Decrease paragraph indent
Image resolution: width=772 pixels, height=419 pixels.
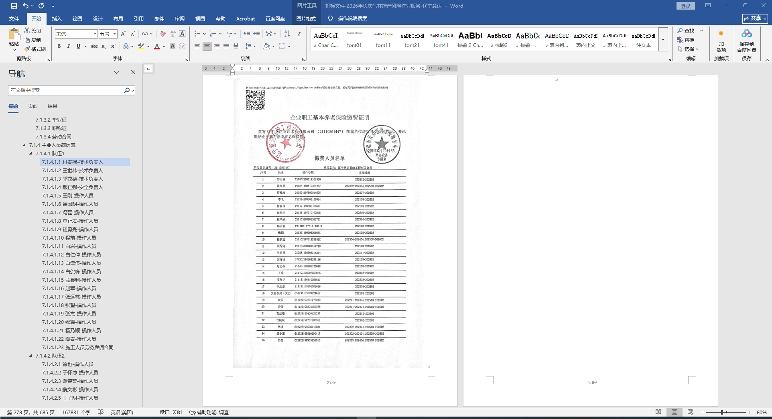[x=246, y=34]
